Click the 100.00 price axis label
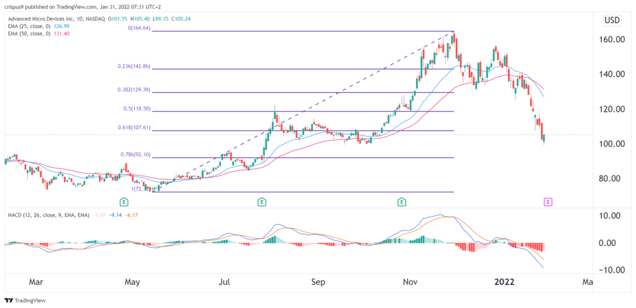Screen dimensions: 636x308 tap(613, 144)
